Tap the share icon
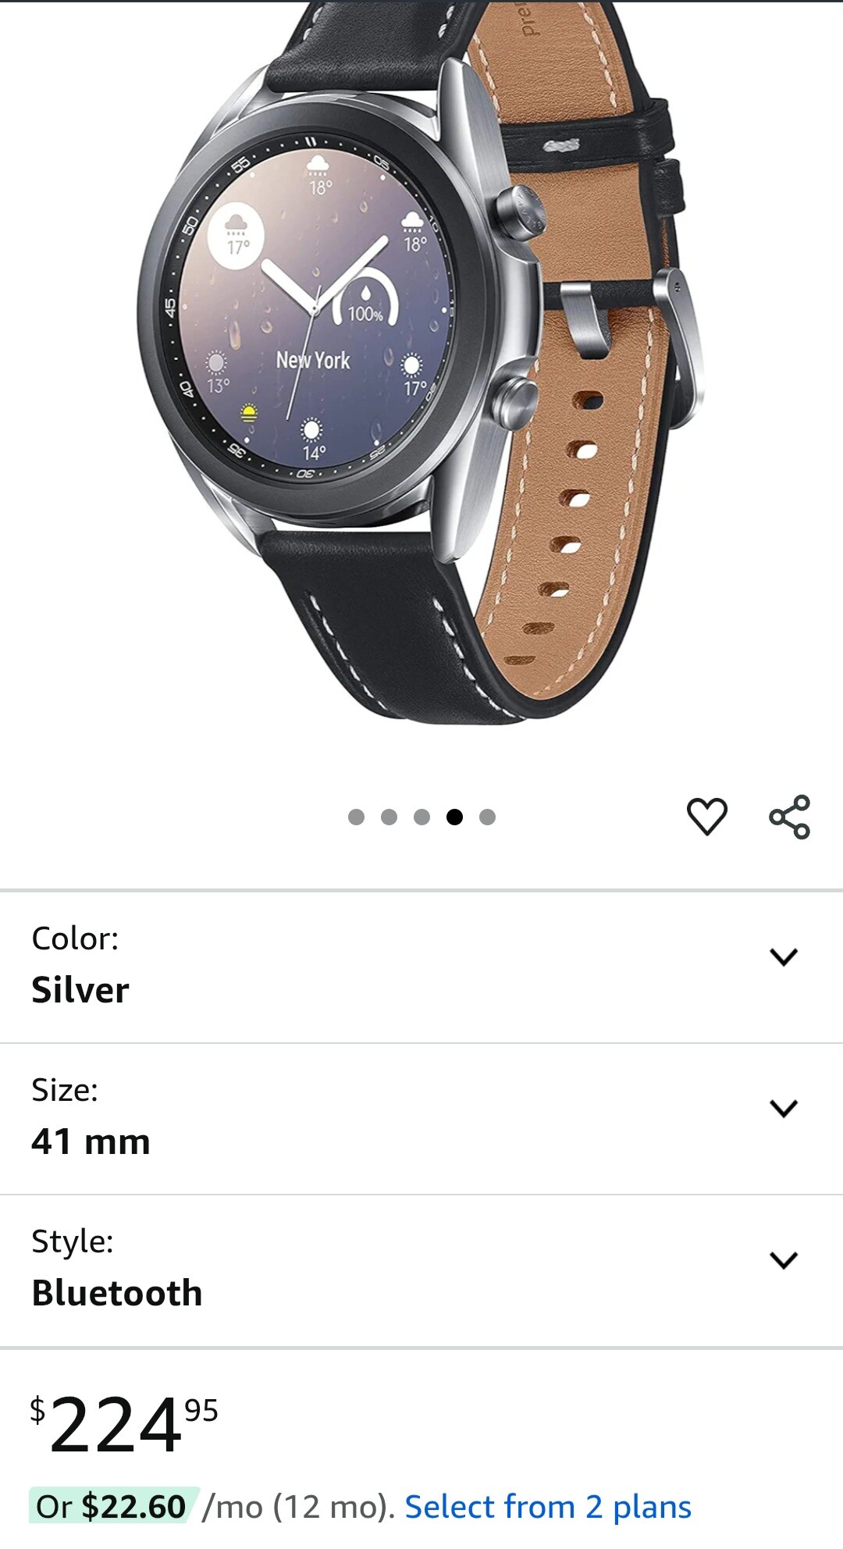 790,817
